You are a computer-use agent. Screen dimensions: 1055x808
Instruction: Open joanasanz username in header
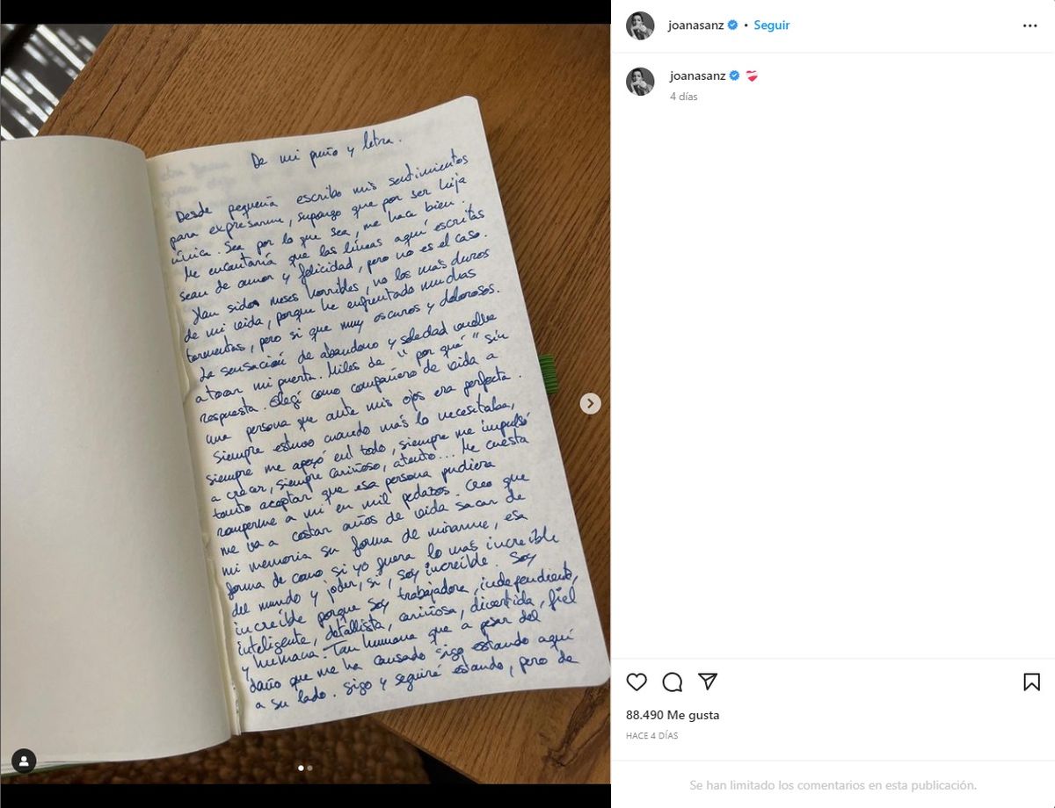(x=695, y=25)
